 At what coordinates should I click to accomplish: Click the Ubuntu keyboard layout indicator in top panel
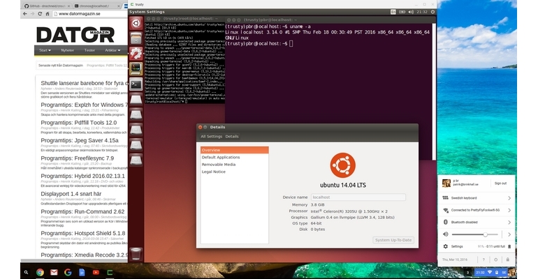click(x=393, y=12)
